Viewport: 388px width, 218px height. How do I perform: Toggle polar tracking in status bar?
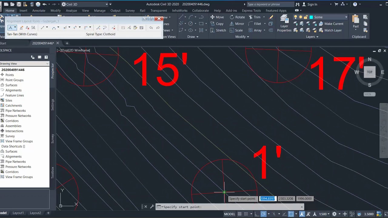[263, 214]
